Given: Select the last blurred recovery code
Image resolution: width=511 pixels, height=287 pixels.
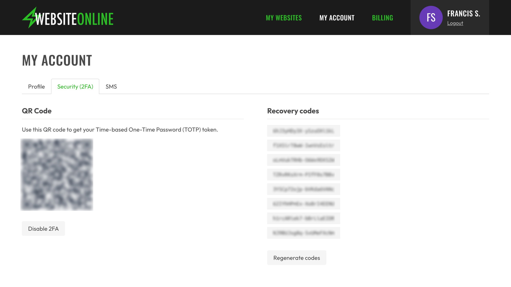Looking at the screenshot, I should [304, 233].
